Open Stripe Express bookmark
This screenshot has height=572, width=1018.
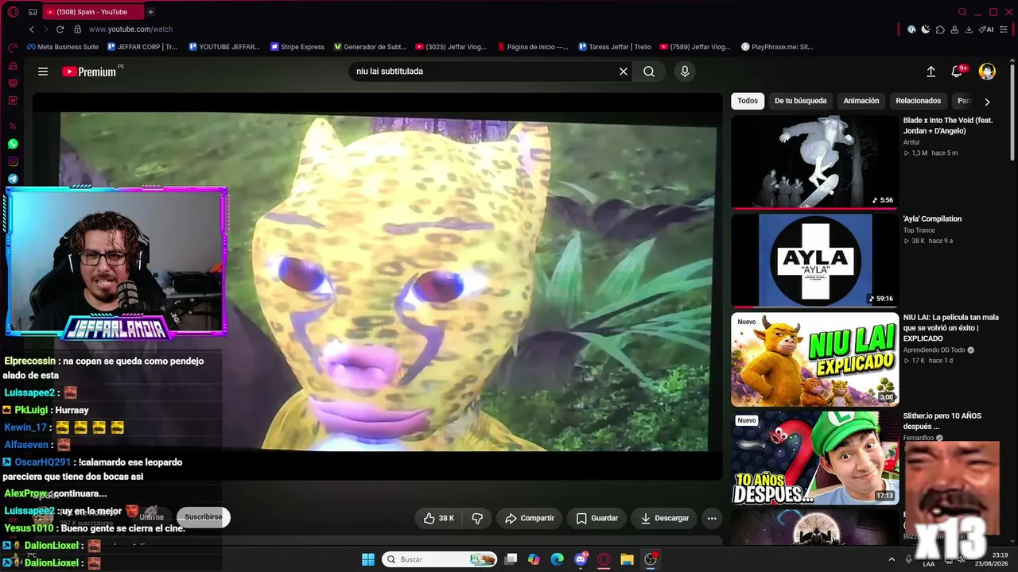pos(297,47)
